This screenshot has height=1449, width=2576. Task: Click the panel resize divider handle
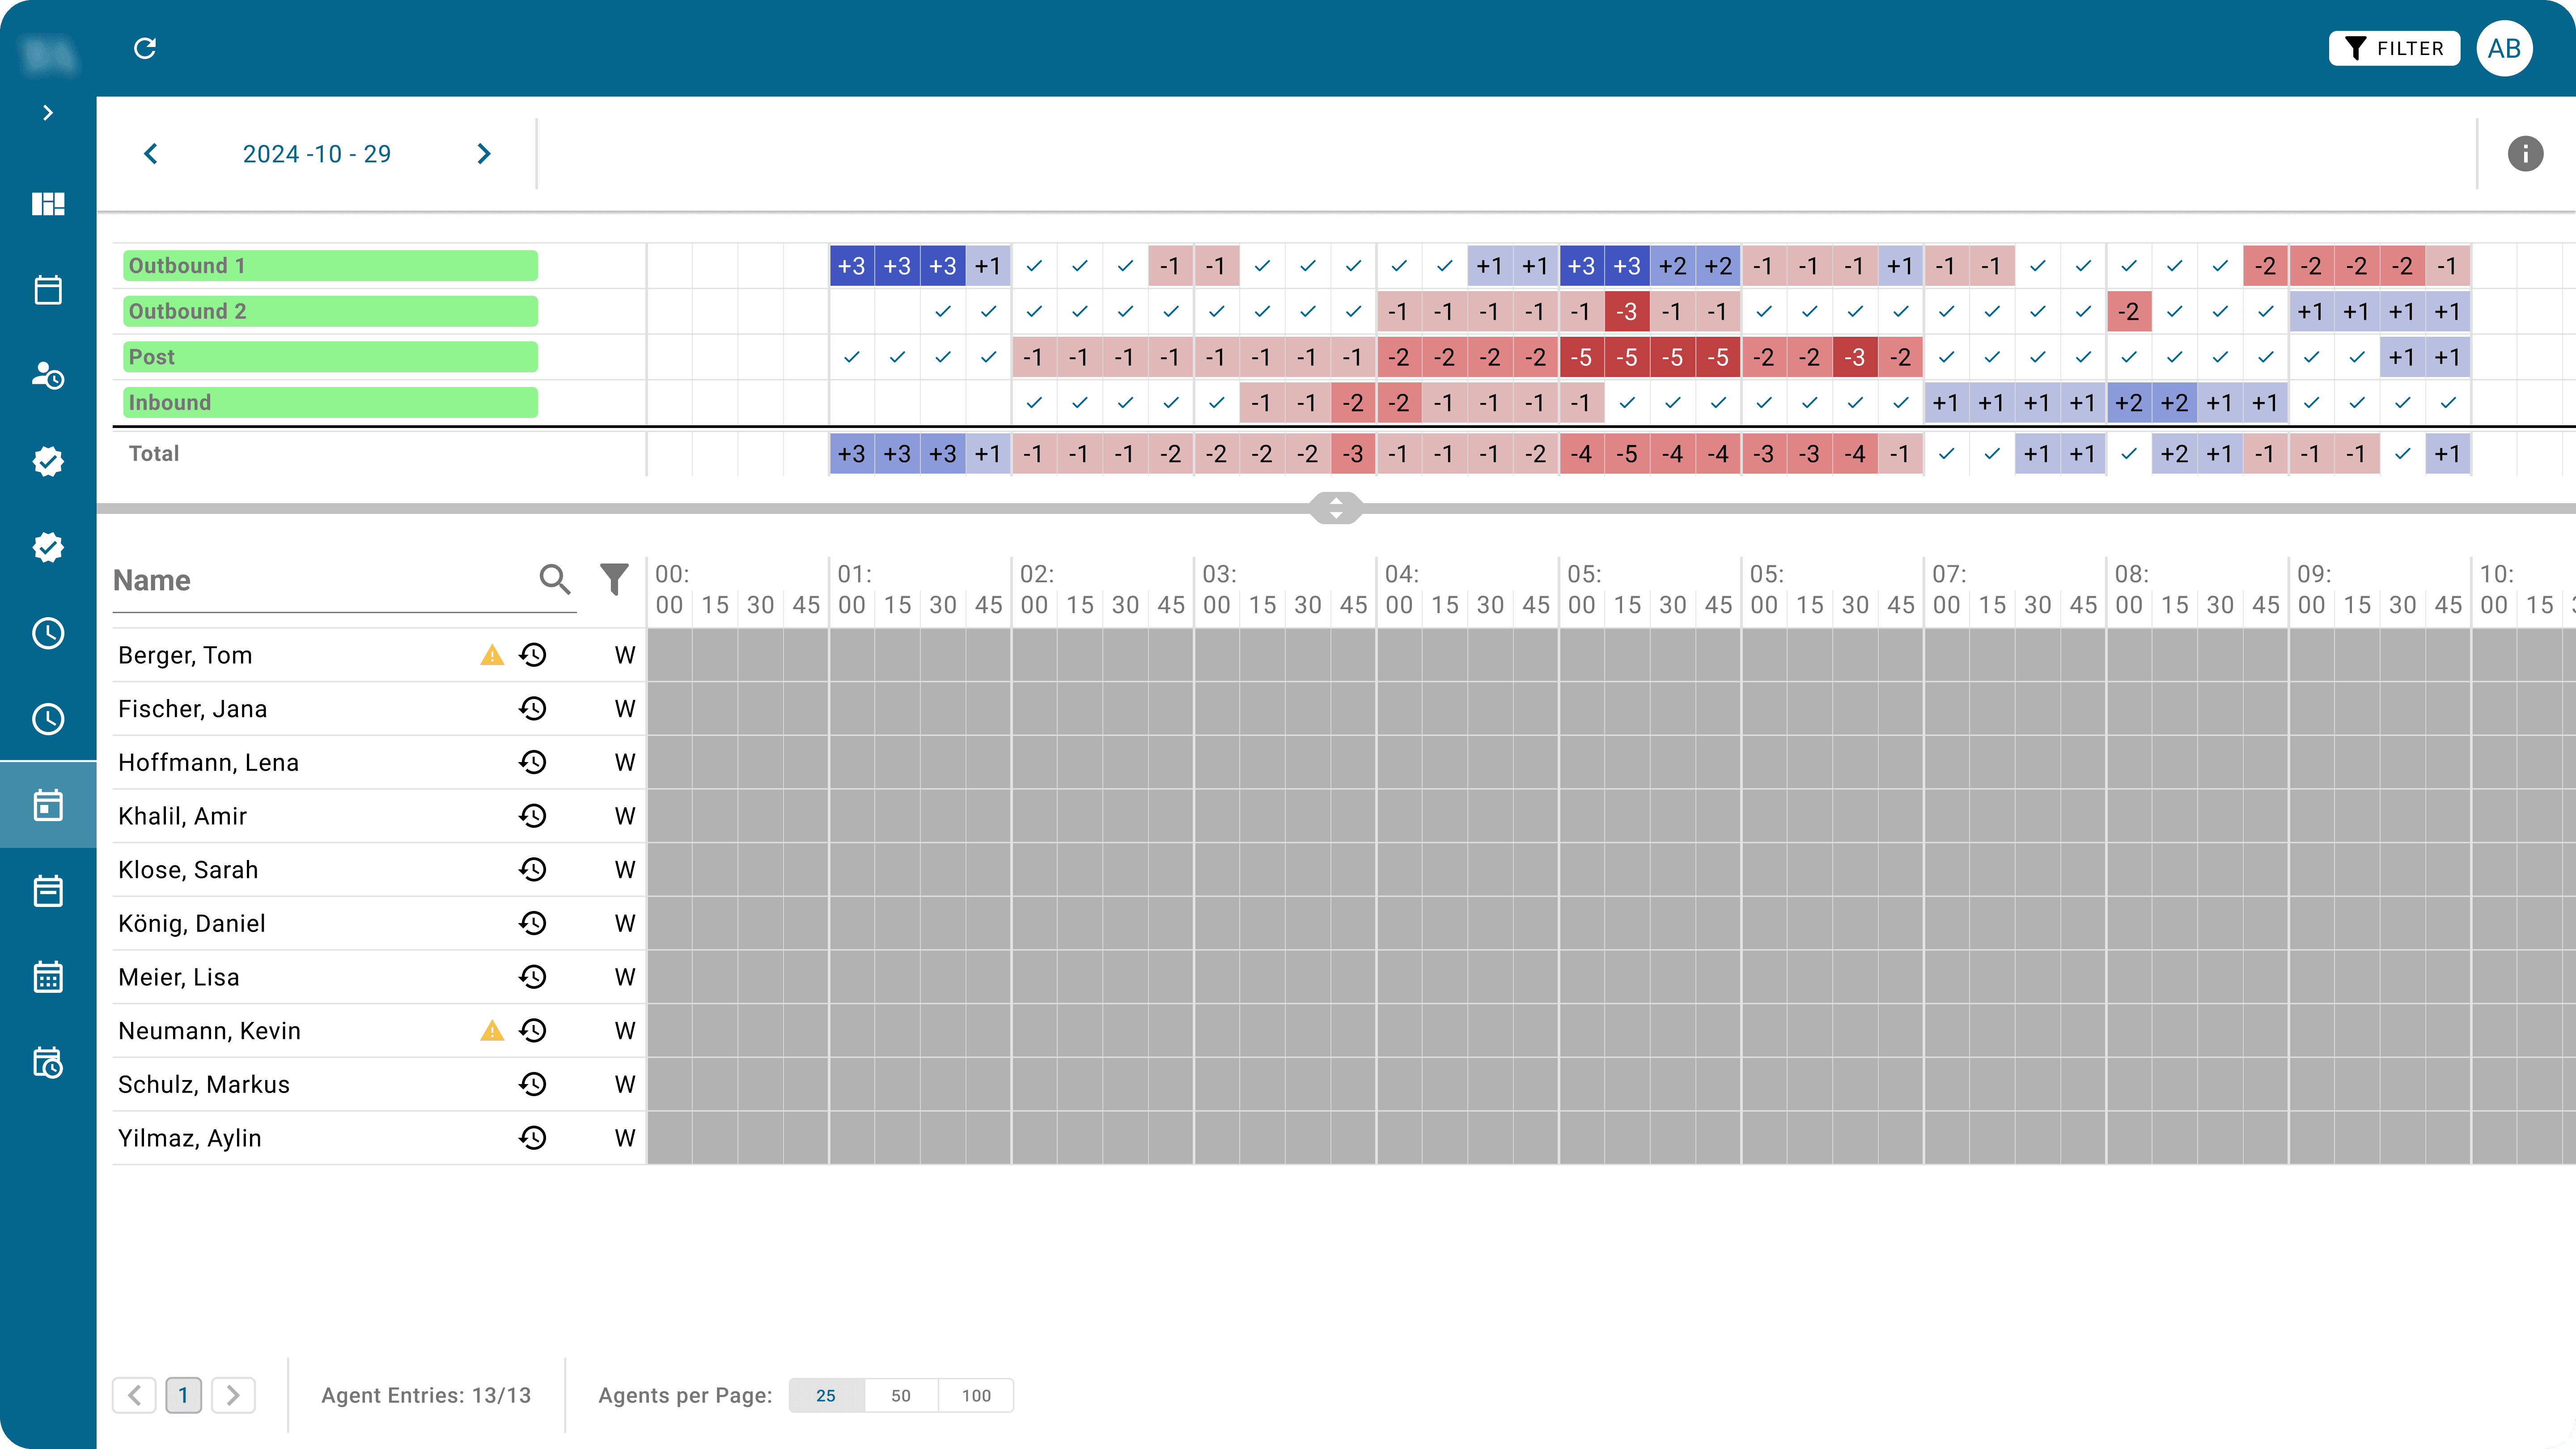(x=1336, y=508)
